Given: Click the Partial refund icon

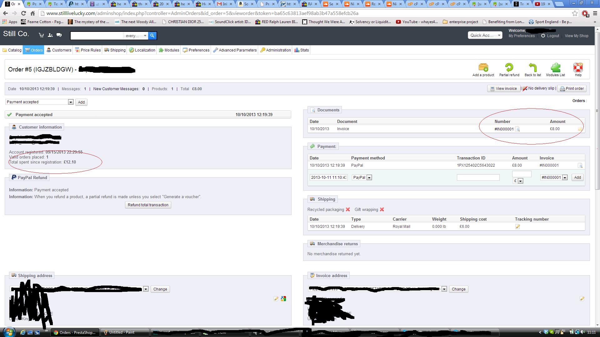Looking at the screenshot, I should 509,67.
